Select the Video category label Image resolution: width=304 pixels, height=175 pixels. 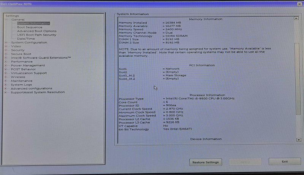pos(16,46)
